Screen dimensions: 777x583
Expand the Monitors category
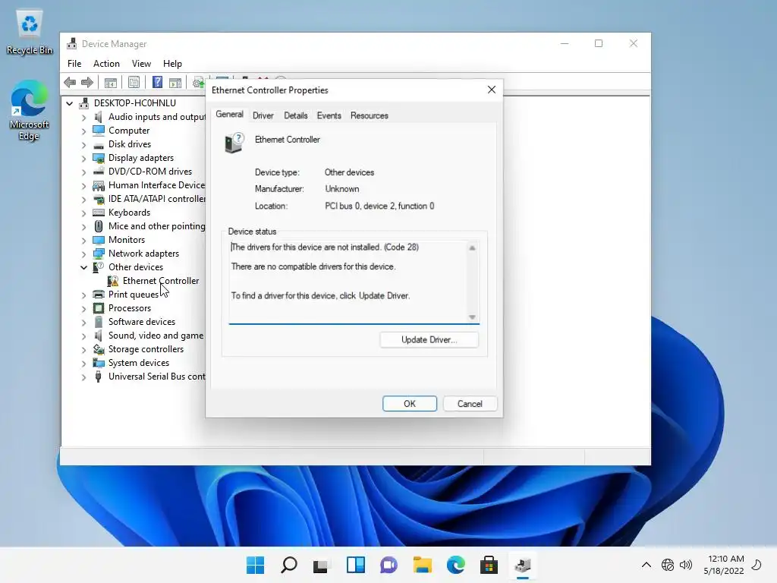coord(83,241)
